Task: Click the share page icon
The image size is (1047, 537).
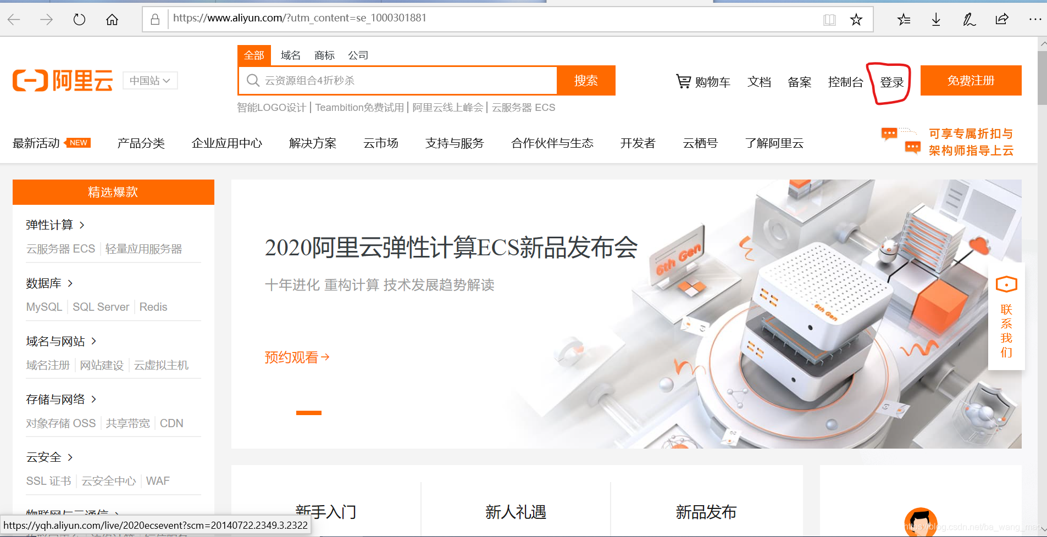Action: 1002,20
